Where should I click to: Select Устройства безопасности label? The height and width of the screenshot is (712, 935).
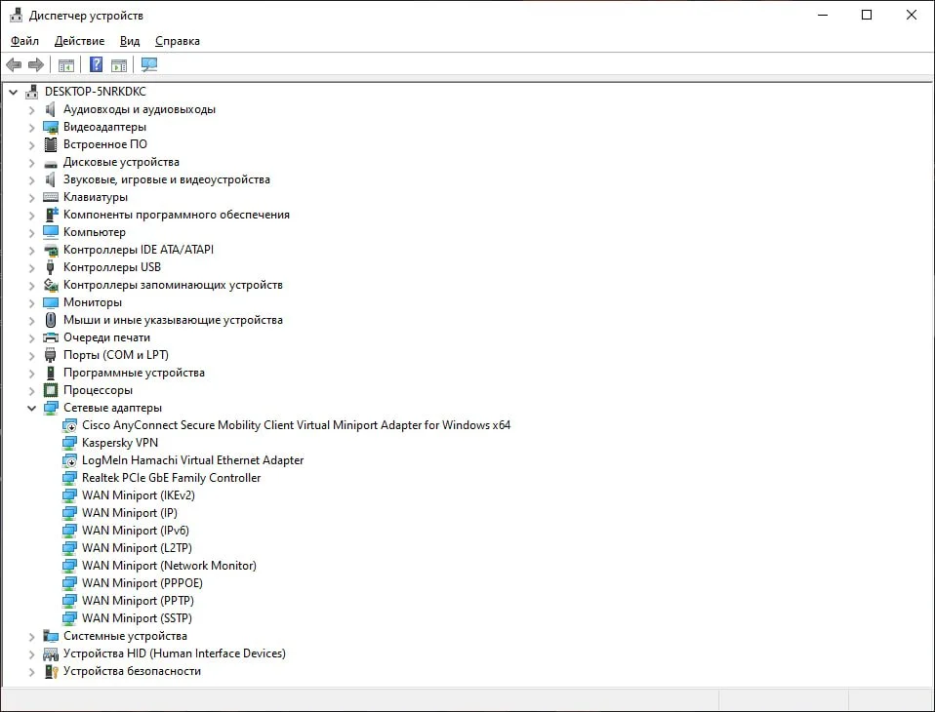(x=133, y=671)
